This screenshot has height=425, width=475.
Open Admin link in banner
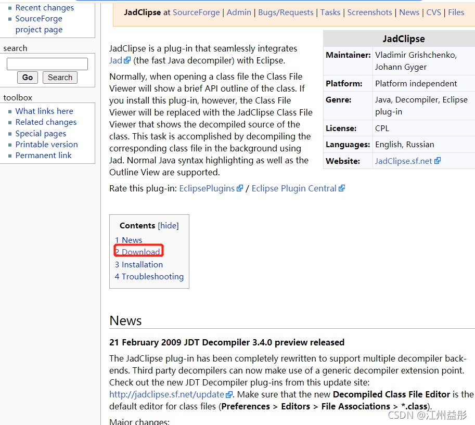click(239, 12)
